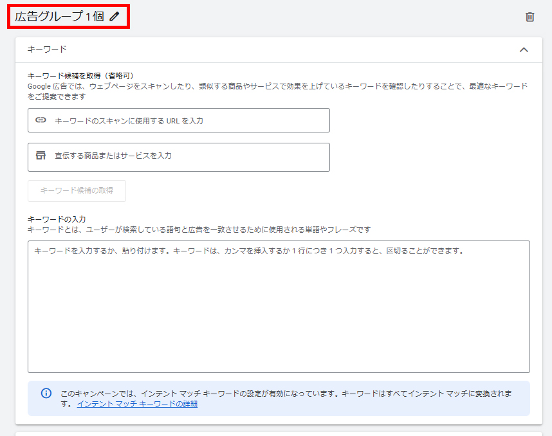552x436 pixels.
Task: Open the インテント マッチ キーワードの詳細 link
Action: pyautogui.click(x=137, y=404)
